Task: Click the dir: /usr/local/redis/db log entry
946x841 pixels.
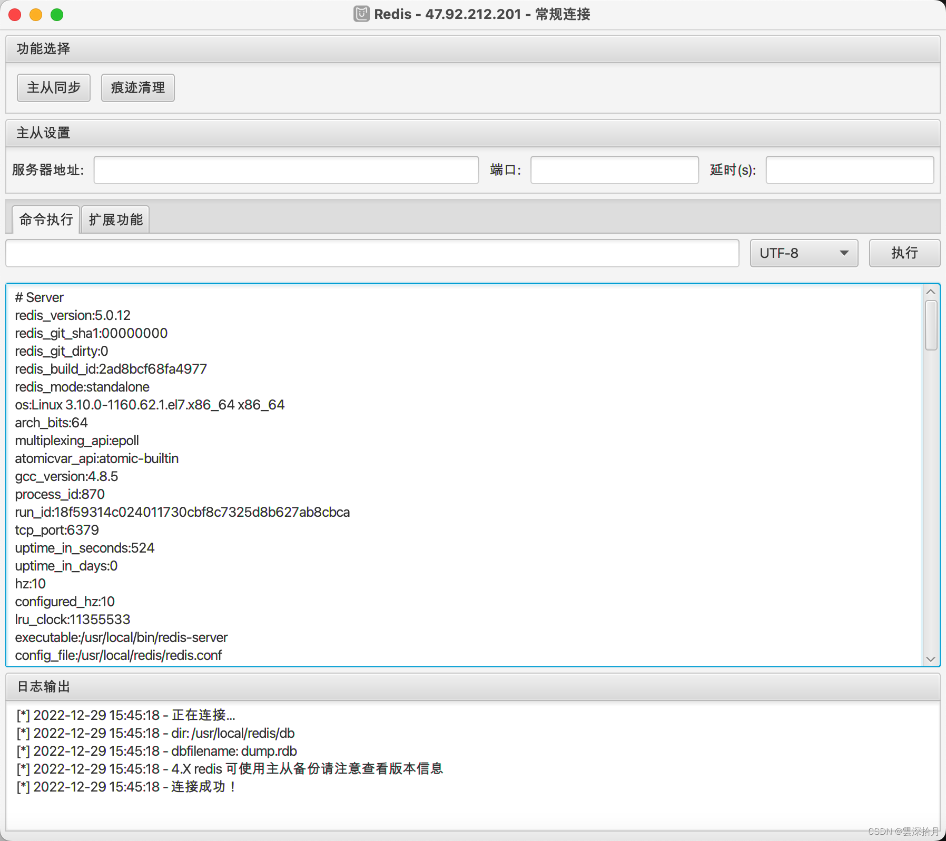Action: [155, 733]
